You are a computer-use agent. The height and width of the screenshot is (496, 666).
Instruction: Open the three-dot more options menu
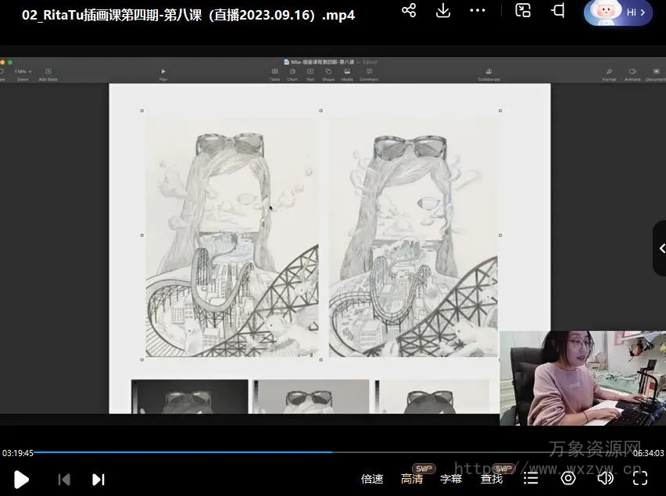click(478, 10)
